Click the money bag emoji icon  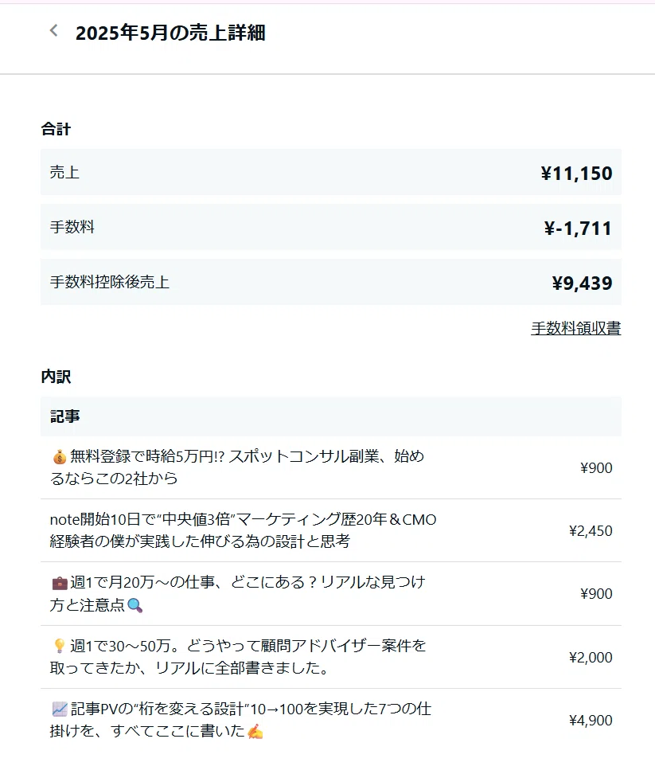pyautogui.click(x=60, y=457)
